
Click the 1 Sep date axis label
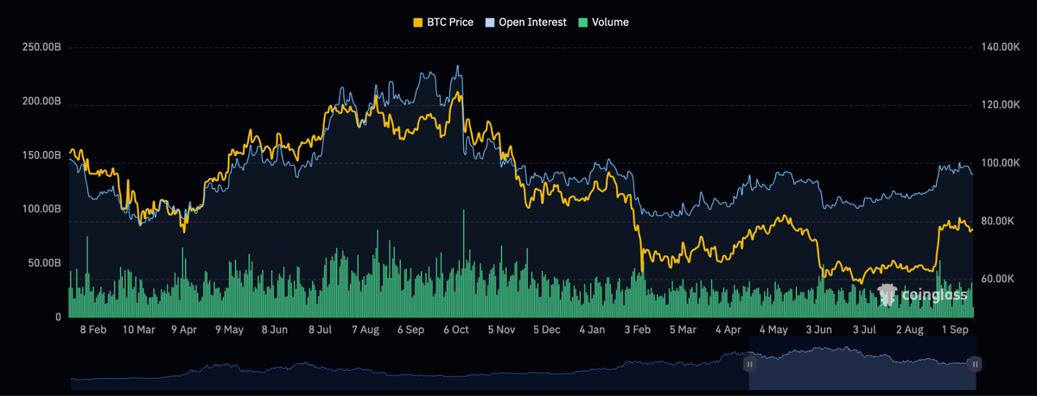point(955,330)
